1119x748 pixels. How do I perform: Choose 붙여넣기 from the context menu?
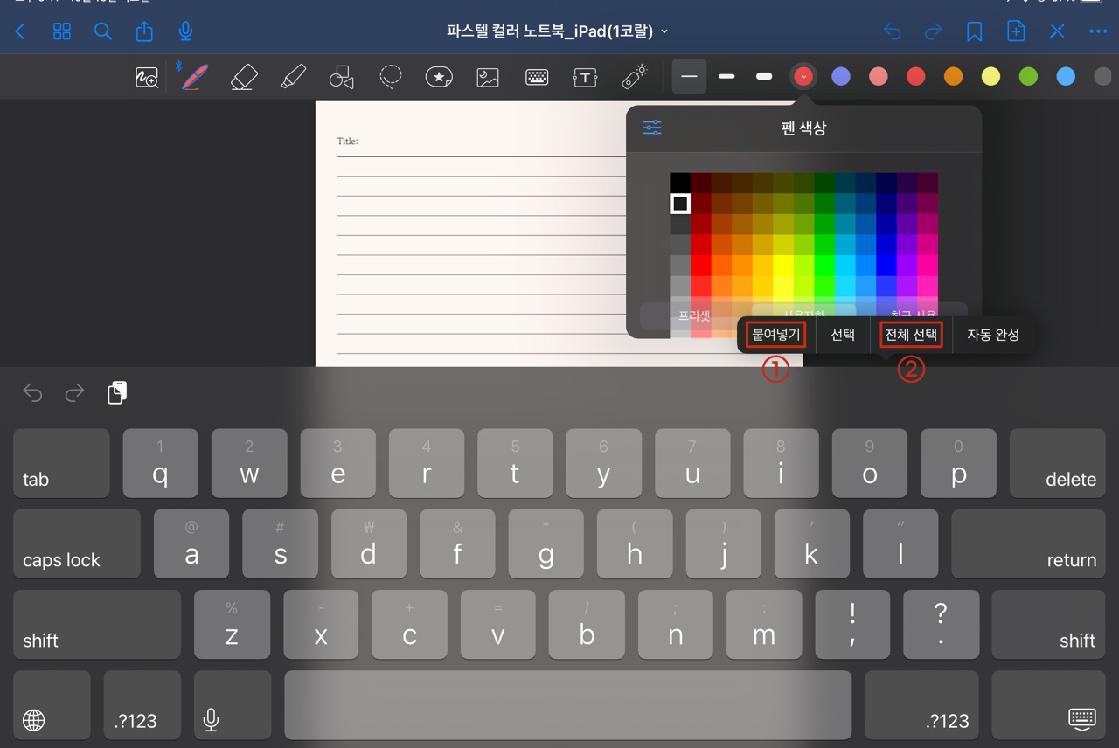coord(775,335)
